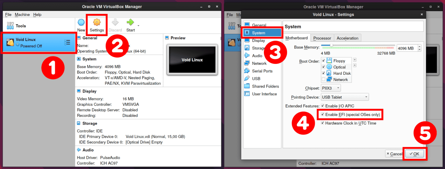Enable EFI for special OSes
Screen dimensions: 445x169
tap(322, 114)
